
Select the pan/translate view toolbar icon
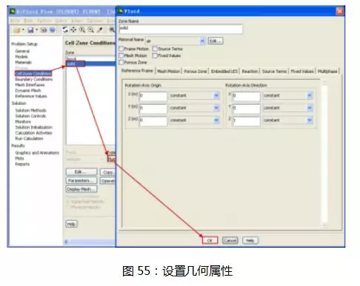click(x=73, y=30)
